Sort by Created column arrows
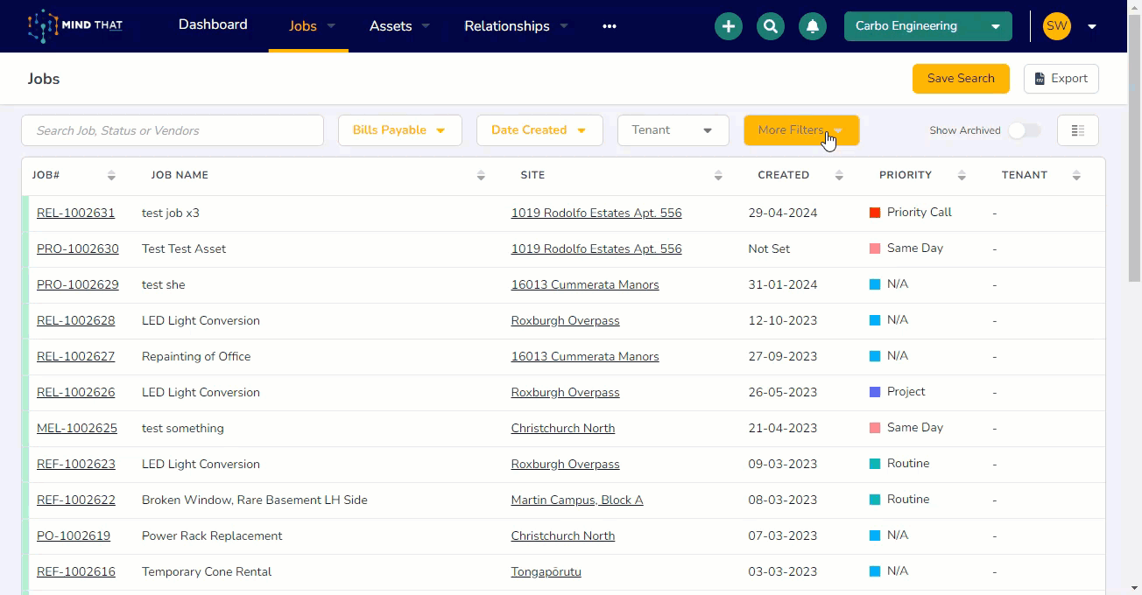Image resolution: width=1142 pixels, height=595 pixels. pos(838,175)
